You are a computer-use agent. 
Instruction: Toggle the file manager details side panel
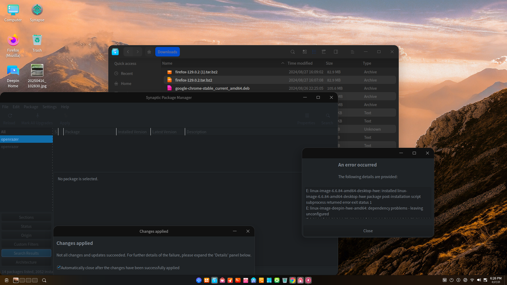coord(336,52)
